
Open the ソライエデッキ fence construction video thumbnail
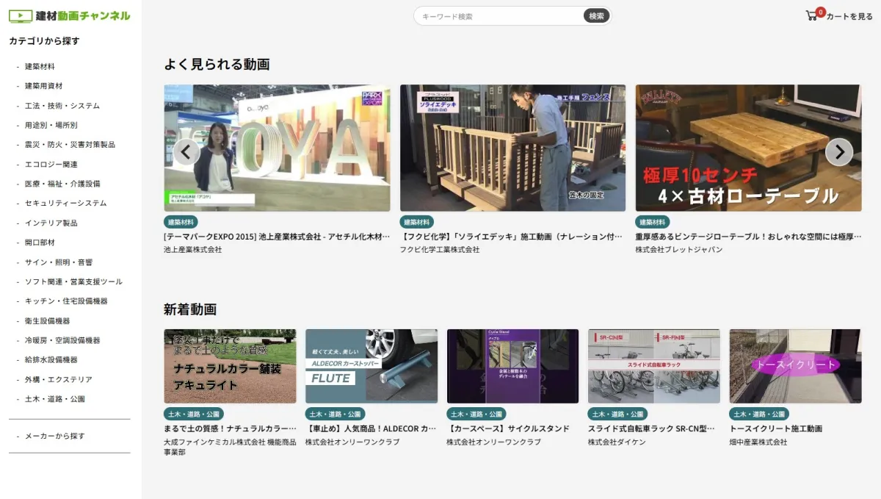coord(512,148)
